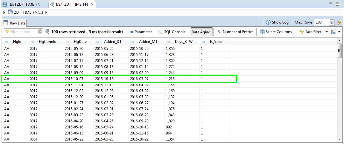Viewport: 344px width, 144px height.
Task: Expand the breadcrumb arrow after ZDT_TIME_FN(...)
Action: click(46, 12)
